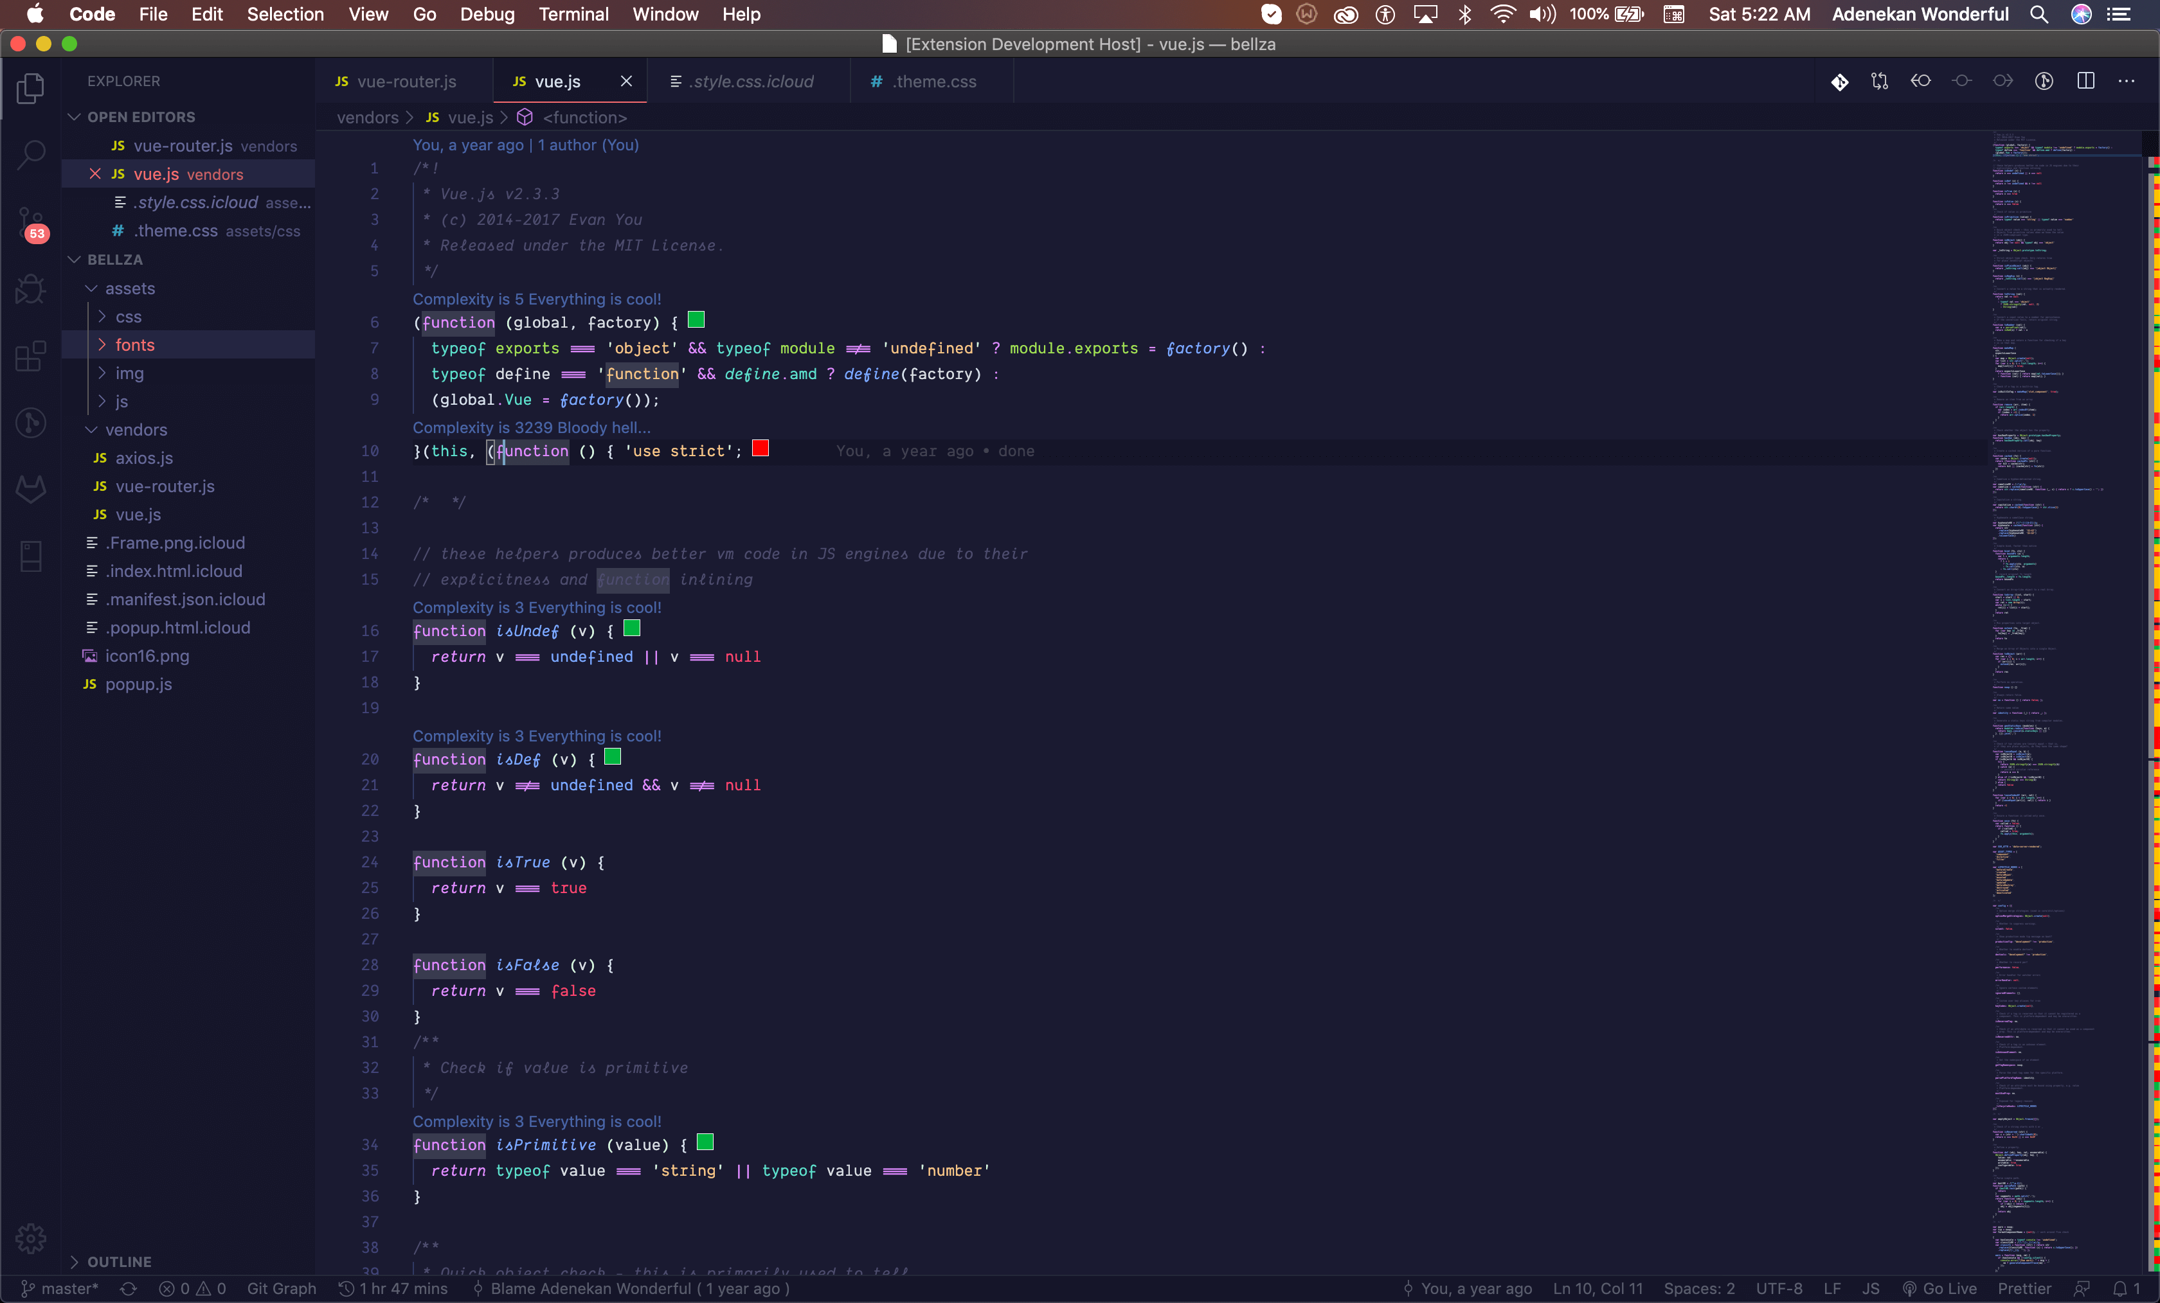
Task: Toggle Git blame annotation in status bar
Action: click(631, 1288)
